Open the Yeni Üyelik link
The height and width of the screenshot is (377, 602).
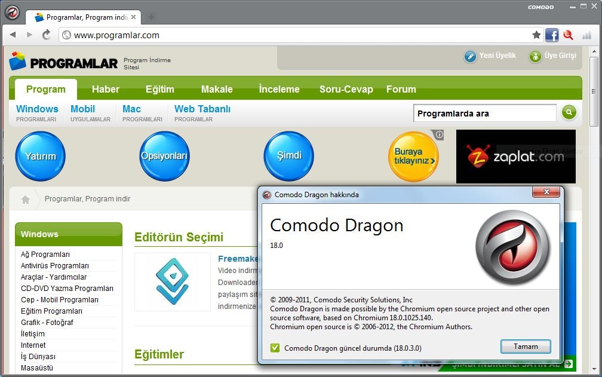pos(497,56)
